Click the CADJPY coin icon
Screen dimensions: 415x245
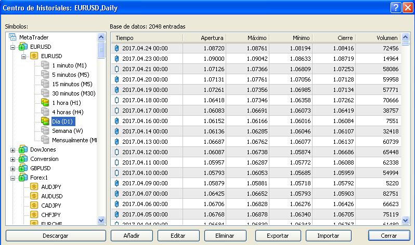(34, 206)
